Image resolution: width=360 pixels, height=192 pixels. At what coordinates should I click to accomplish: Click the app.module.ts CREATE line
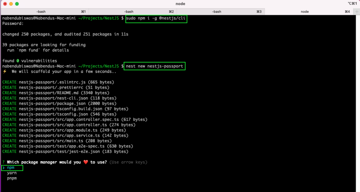coord(64,130)
